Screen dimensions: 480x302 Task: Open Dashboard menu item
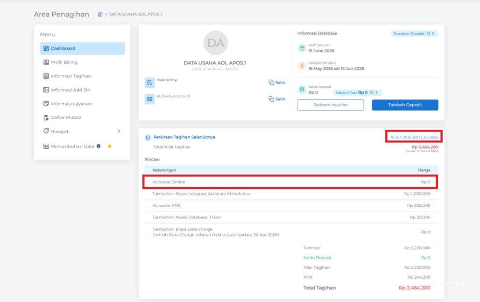(x=82, y=49)
